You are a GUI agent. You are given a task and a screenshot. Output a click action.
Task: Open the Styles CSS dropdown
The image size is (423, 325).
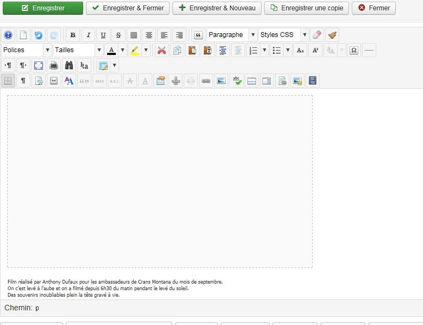(x=283, y=35)
